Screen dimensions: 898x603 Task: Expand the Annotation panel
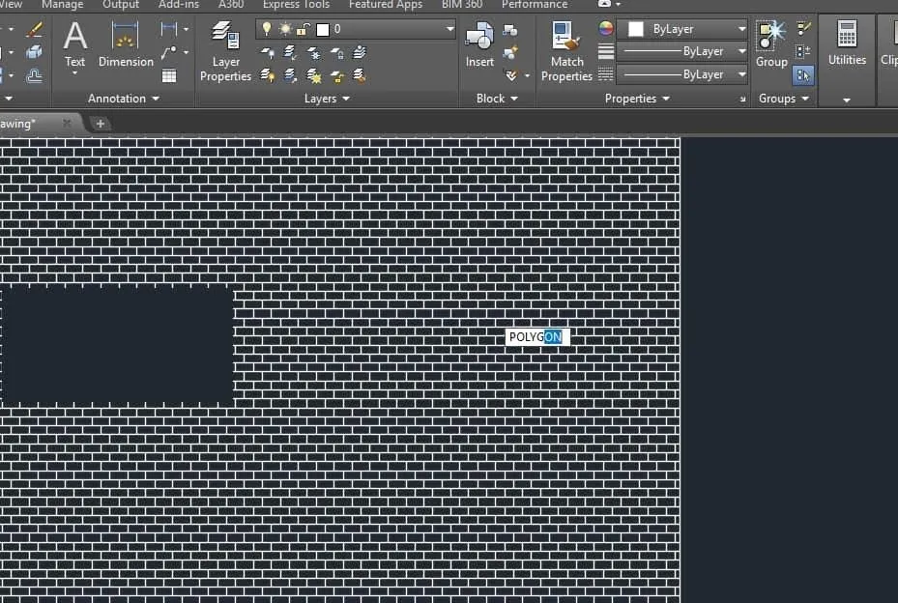click(124, 99)
